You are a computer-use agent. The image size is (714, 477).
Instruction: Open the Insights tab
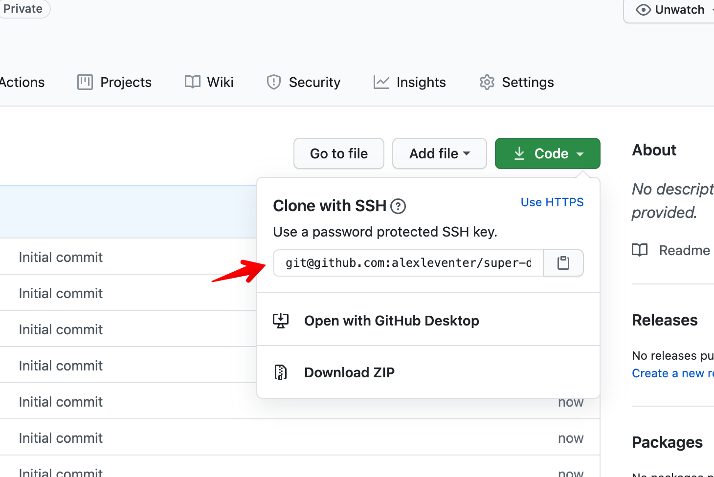click(x=410, y=82)
